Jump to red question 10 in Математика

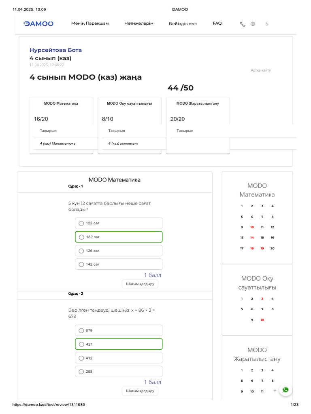[x=252, y=227]
